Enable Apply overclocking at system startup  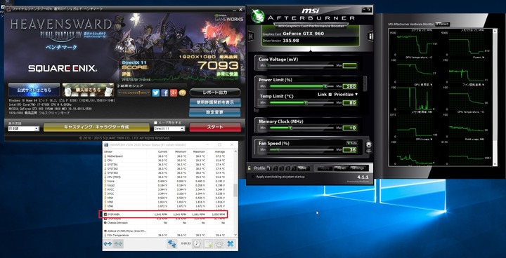click(x=253, y=177)
